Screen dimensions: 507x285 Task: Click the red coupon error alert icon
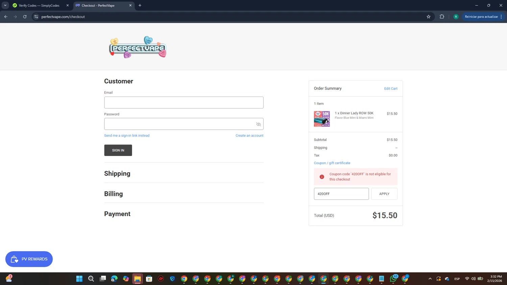322,177
